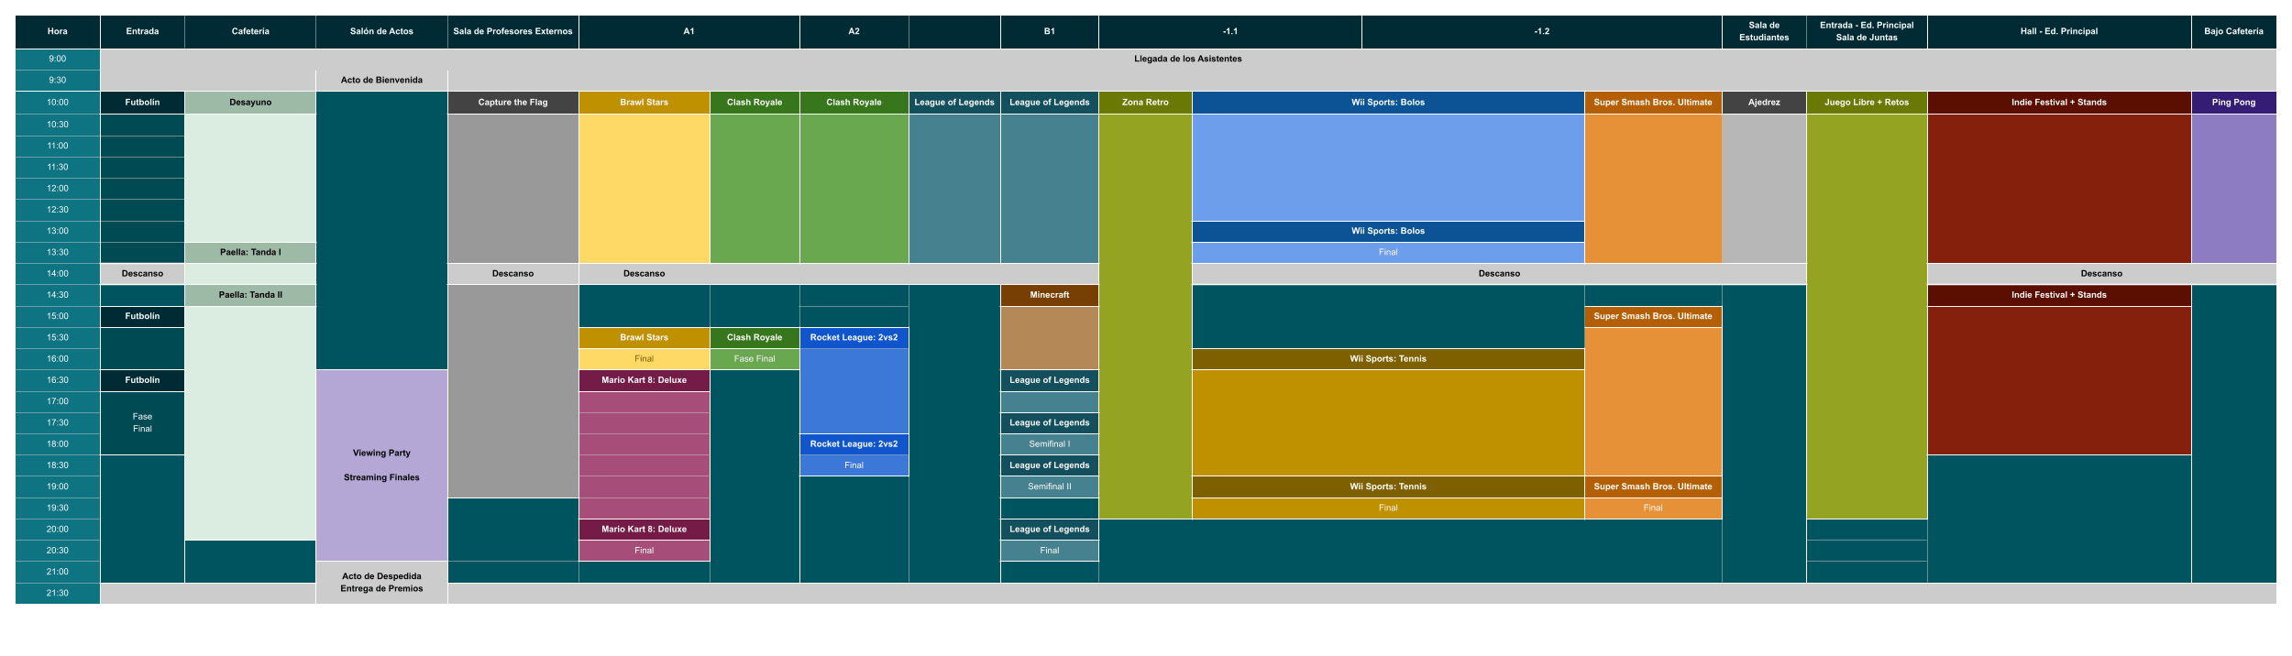Click the Paella: Tanda I cell
The image size is (2292, 656).
[250, 252]
